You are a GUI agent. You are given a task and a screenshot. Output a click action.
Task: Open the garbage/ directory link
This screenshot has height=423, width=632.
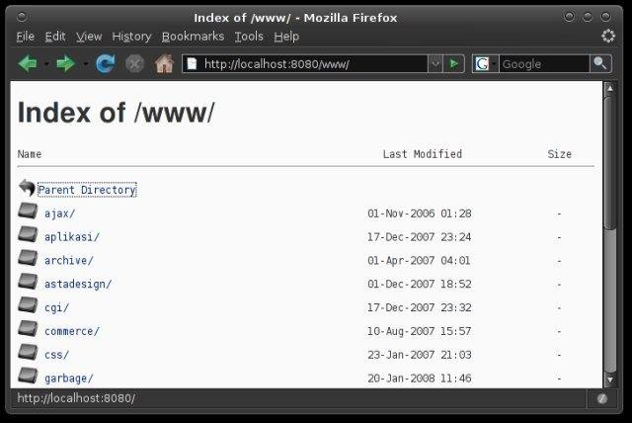pyautogui.click(x=69, y=379)
